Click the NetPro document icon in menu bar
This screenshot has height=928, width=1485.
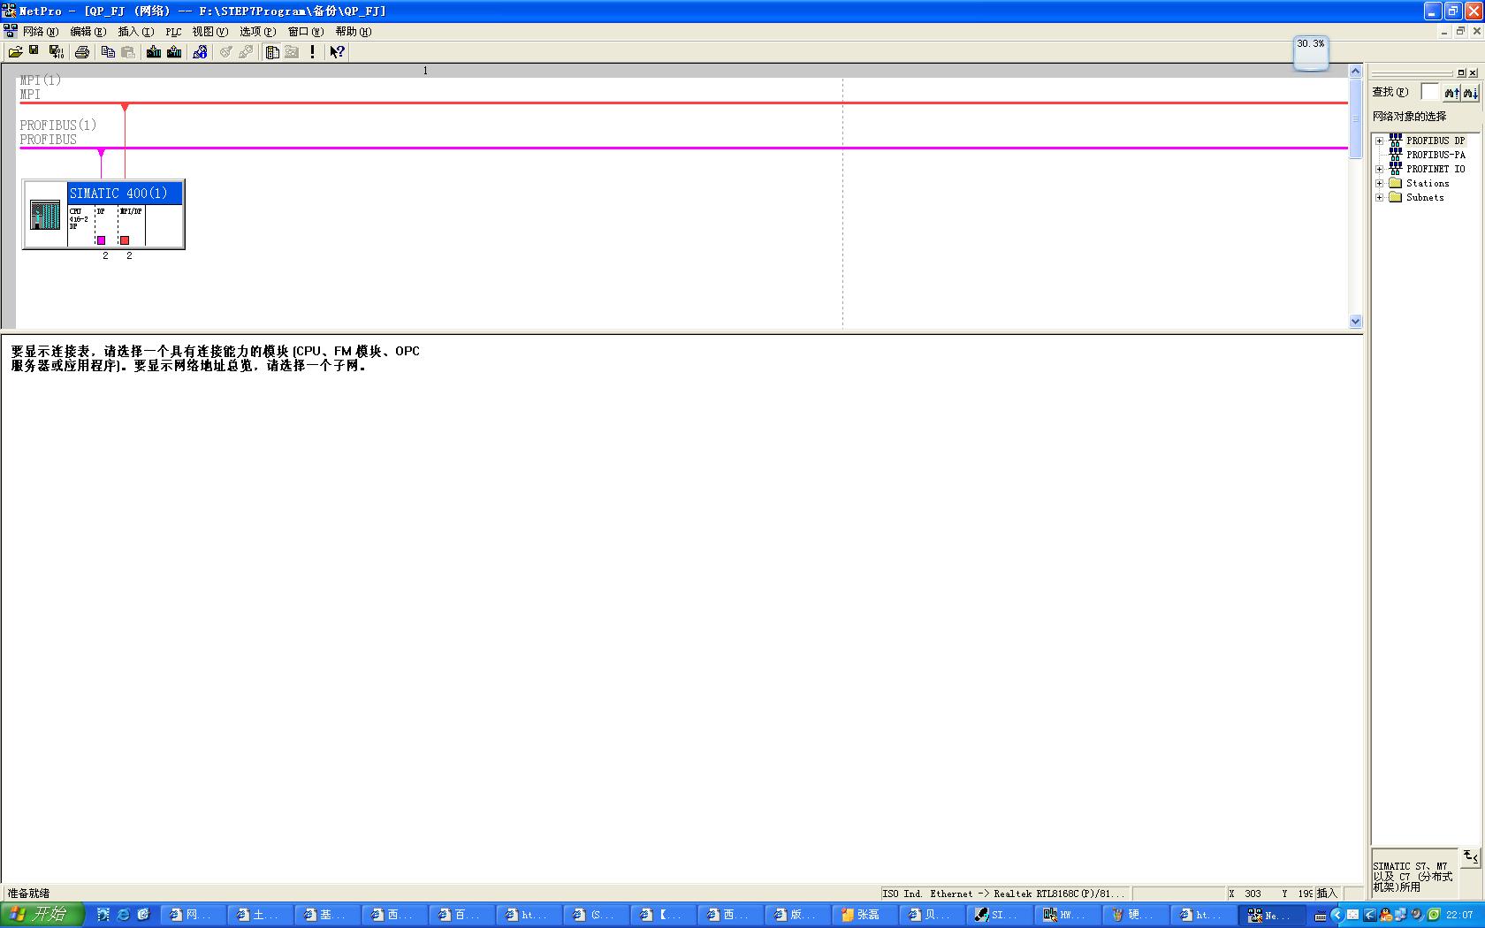point(11,31)
